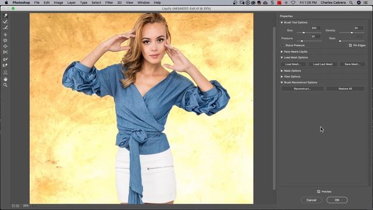Collapse the Load Mesh Options section
This screenshot has height=210, width=373.
point(281,58)
